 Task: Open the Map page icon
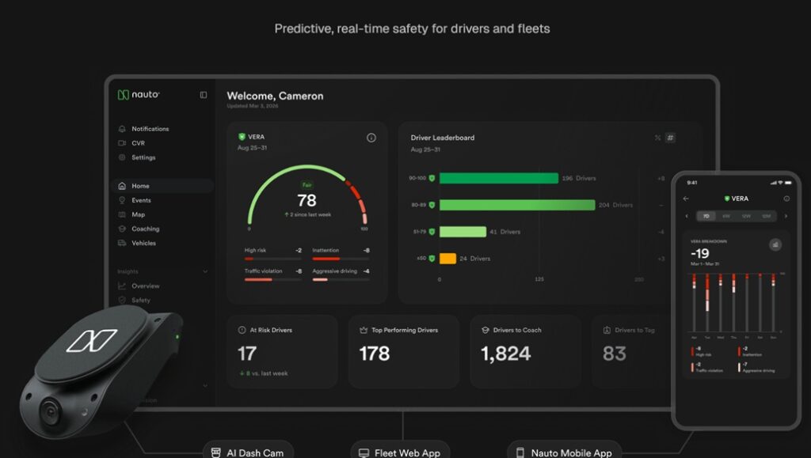click(x=122, y=214)
